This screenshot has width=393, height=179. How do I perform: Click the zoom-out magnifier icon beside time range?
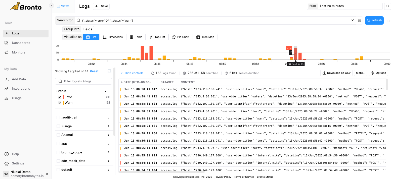tap(387, 6)
